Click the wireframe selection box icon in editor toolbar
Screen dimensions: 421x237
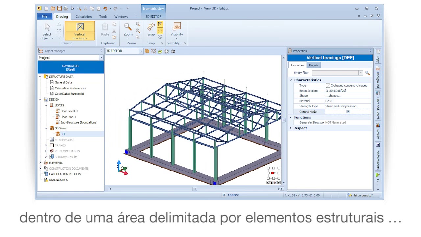154,51
